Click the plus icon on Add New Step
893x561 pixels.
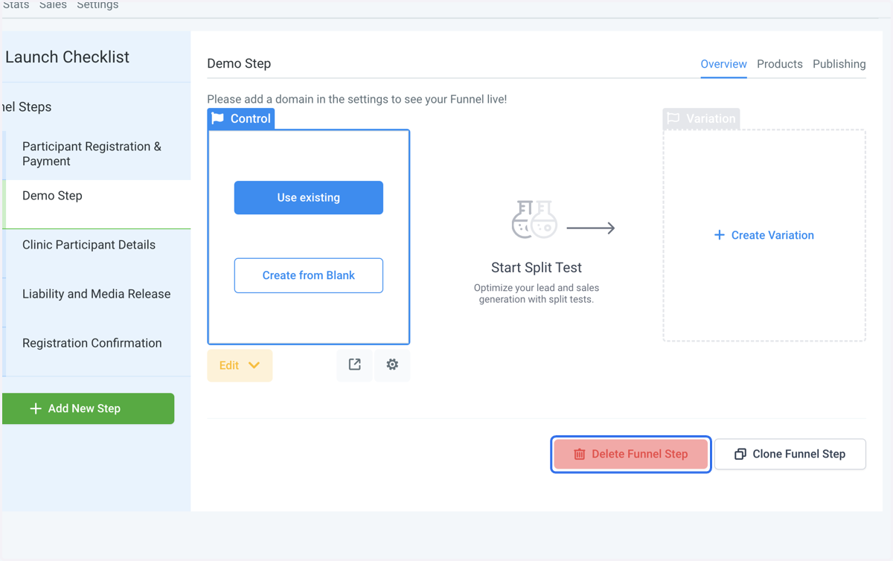(x=36, y=408)
